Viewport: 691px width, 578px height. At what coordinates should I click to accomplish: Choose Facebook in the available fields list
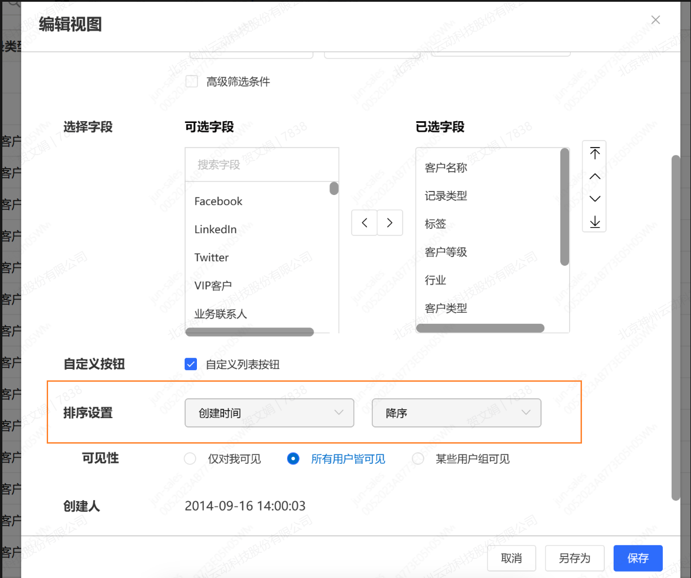point(218,201)
